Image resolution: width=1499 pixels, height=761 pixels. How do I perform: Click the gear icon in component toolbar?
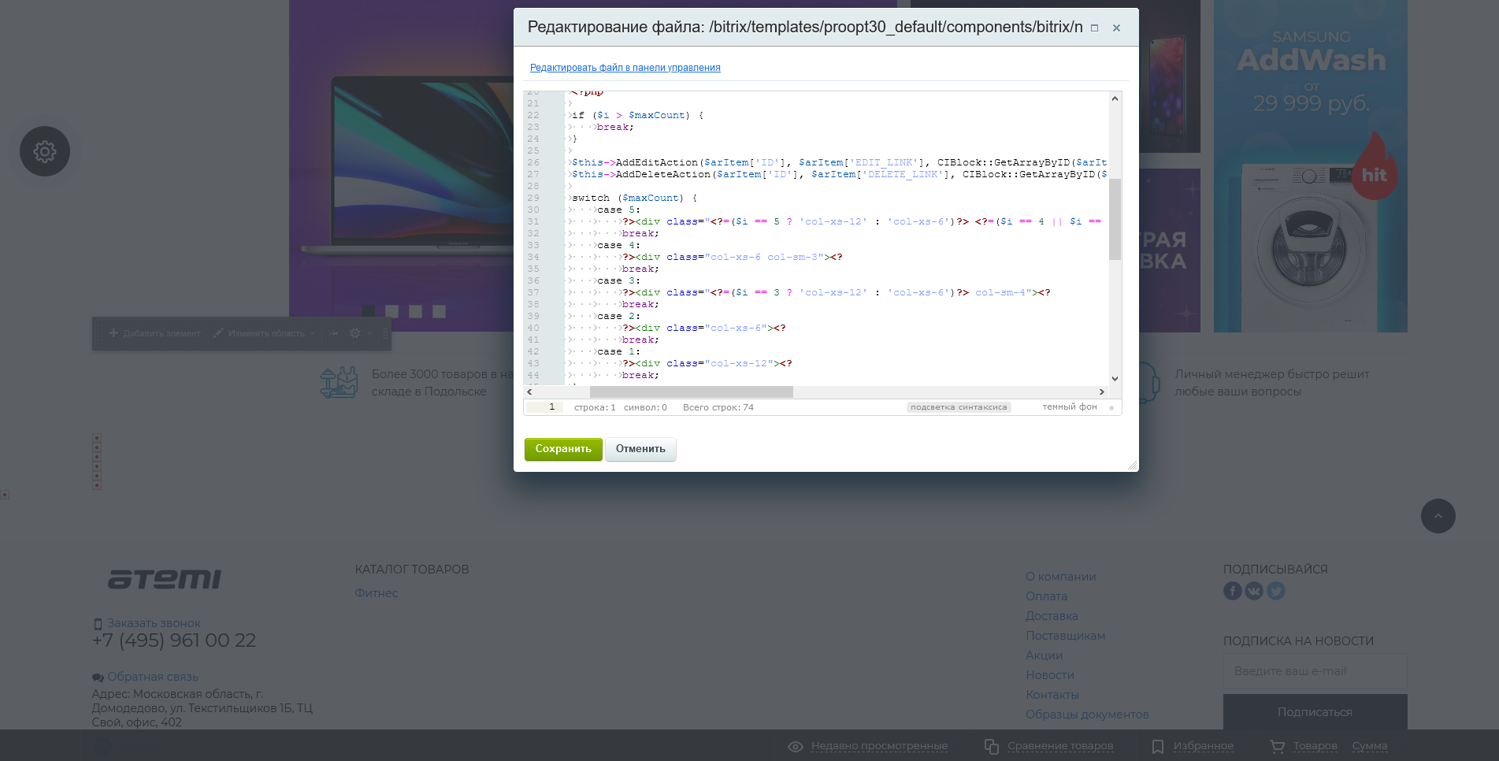pyautogui.click(x=355, y=333)
